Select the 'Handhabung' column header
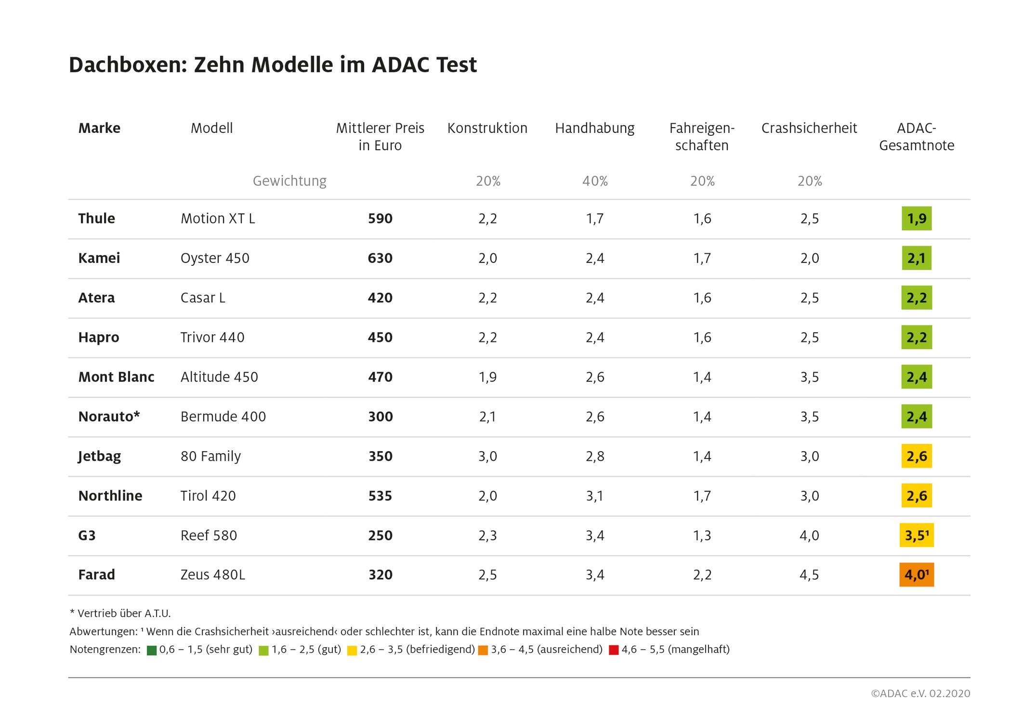Image resolution: width=1024 pixels, height=719 pixels. [x=595, y=128]
